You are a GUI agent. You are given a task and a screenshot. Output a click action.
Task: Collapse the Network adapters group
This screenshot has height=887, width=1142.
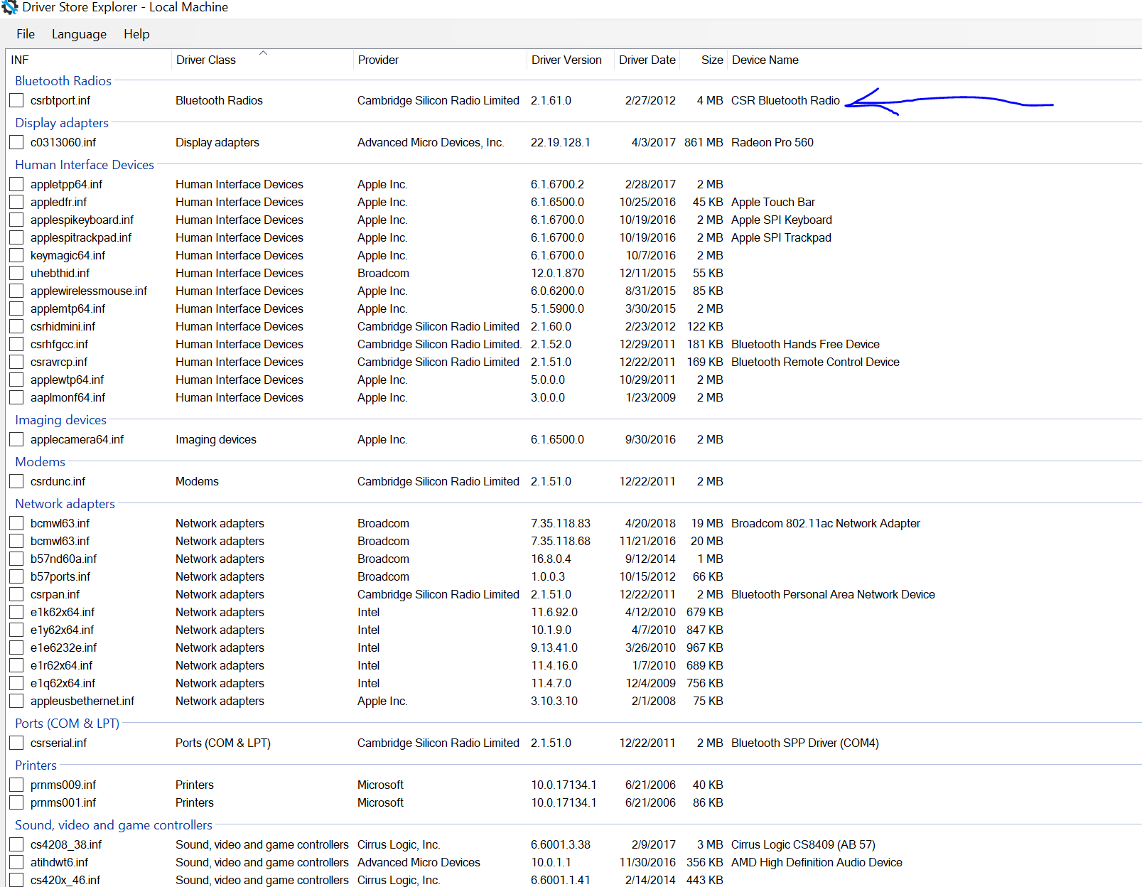click(65, 504)
